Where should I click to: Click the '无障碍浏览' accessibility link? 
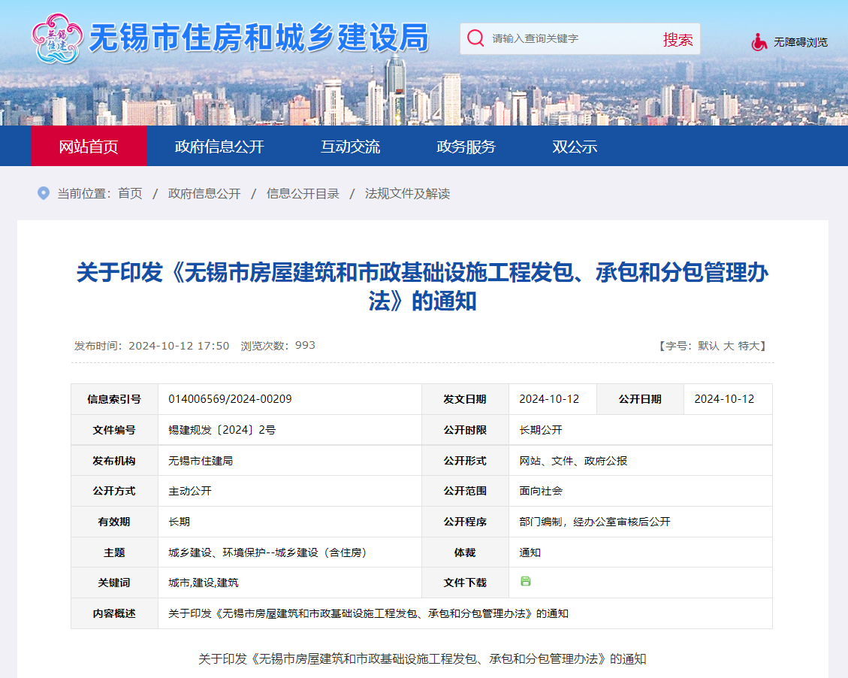point(800,42)
